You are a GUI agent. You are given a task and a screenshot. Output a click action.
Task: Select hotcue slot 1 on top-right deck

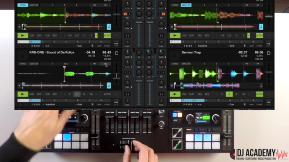[x=176, y=42]
